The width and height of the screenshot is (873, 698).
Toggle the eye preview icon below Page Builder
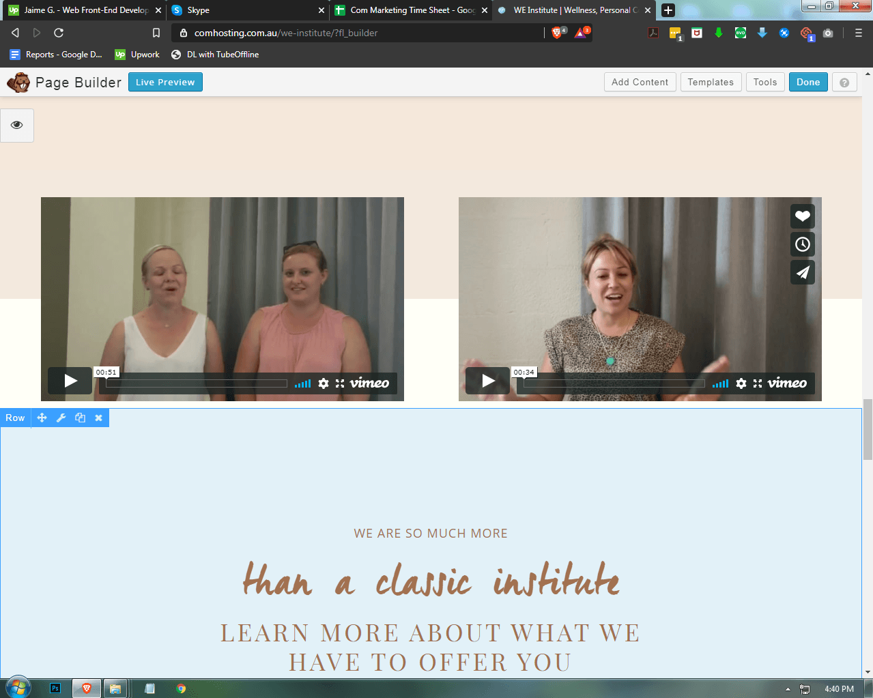[17, 125]
